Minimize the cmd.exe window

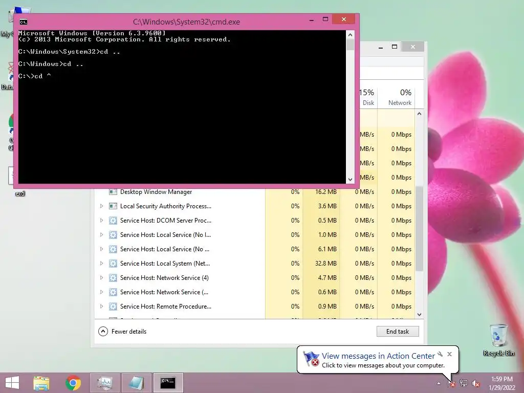coord(312,20)
